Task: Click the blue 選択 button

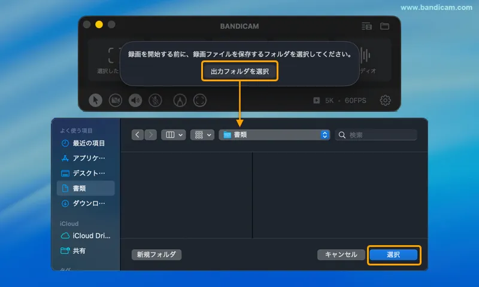Action: coord(393,255)
